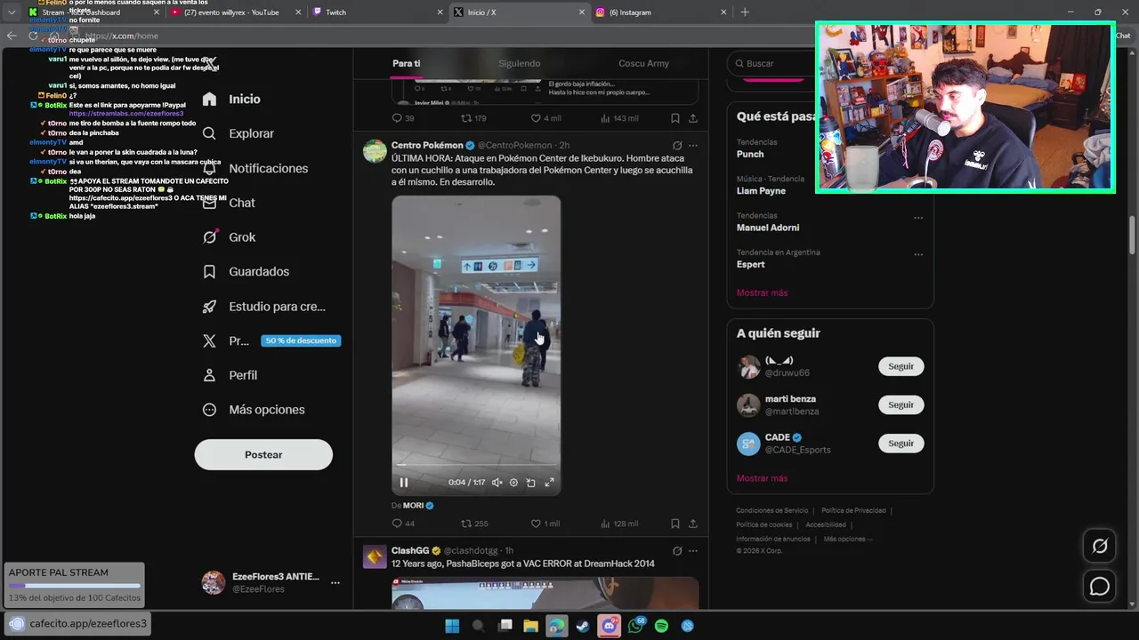Screen dimensions: 1139x640
Task: Open Steam from the taskbar
Action: click(582, 626)
